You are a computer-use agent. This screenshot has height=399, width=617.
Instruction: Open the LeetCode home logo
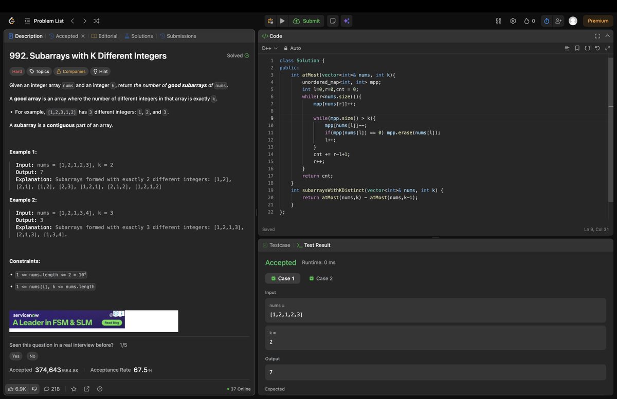click(11, 21)
